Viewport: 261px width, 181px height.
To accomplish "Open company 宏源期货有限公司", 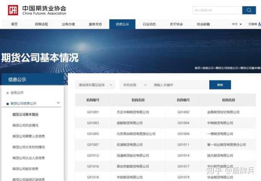I will coord(130,144).
